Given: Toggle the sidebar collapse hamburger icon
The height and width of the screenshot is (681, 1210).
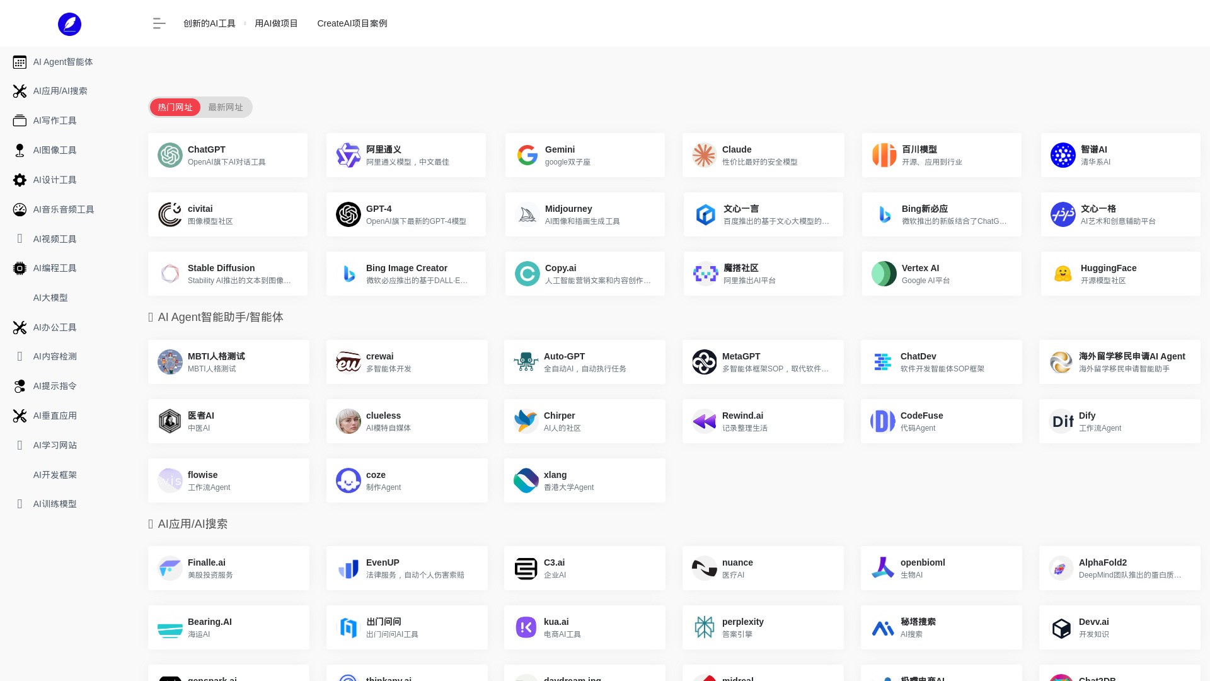Looking at the screenshot, I should tap(159, 23).
